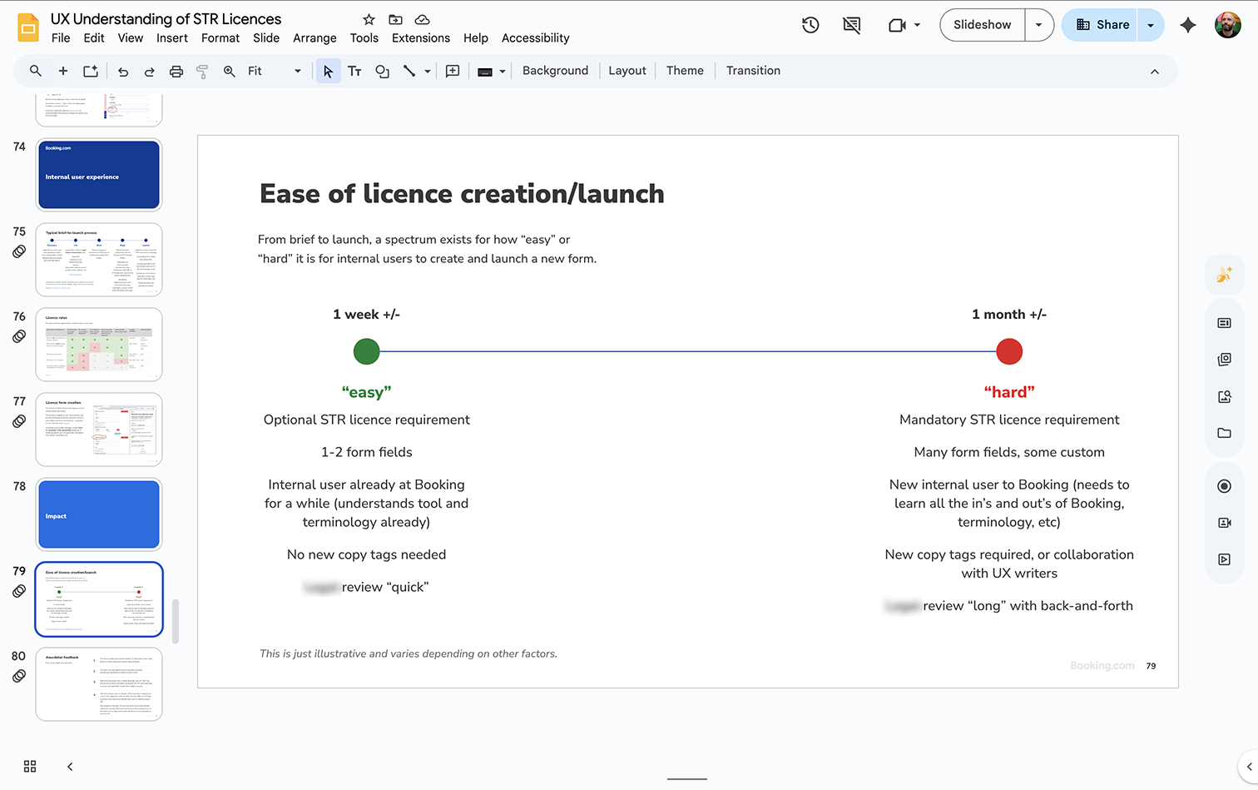The height and width of the screenshot is (790, 1258).
Task: Activate the Paint format tool
Action: point(202,71)
